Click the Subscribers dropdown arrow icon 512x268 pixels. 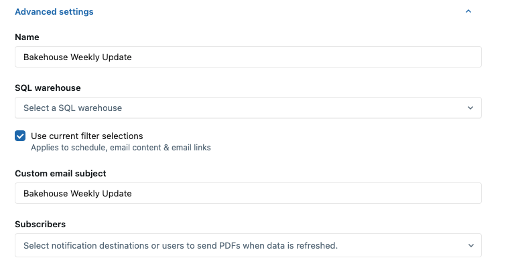tap(470, 245)
